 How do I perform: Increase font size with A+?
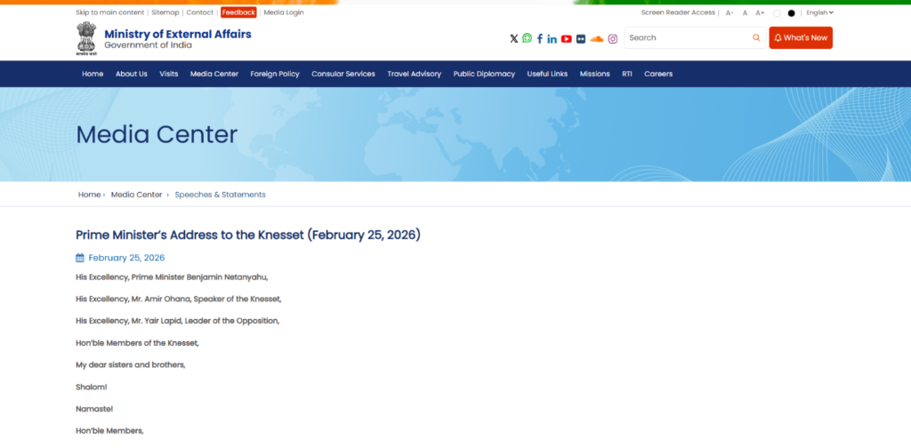760,13
